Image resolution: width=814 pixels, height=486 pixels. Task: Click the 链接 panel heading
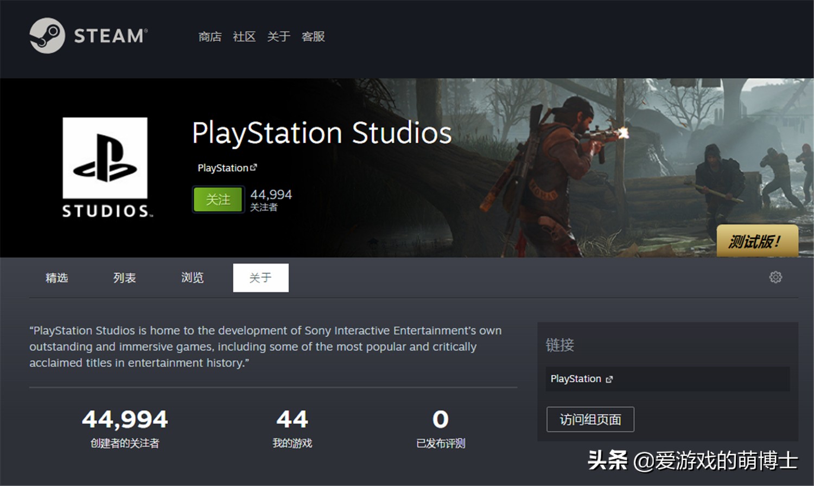pos(560,345)
